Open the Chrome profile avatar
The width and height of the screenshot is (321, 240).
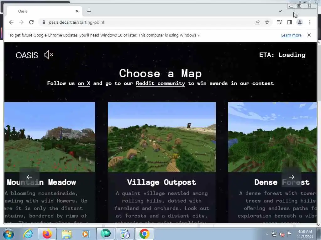299,22
